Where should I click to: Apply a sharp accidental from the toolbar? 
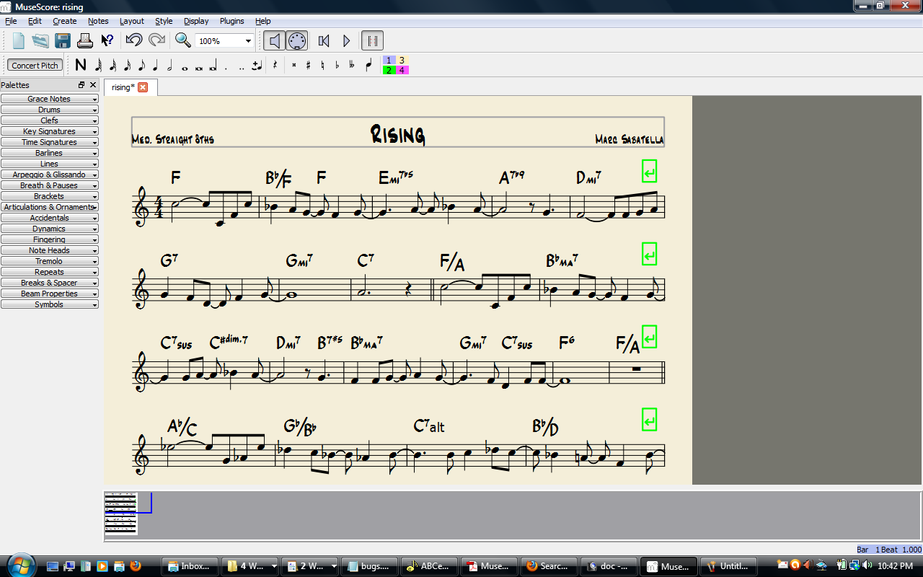pos(308,65)
